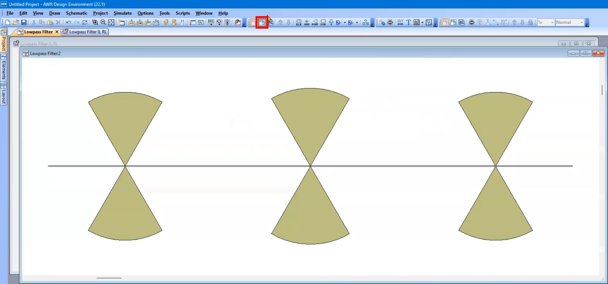Switch to the Lowpass Filter IL RL tab
This screenshot has width=608, height=284.
point(85,32)
